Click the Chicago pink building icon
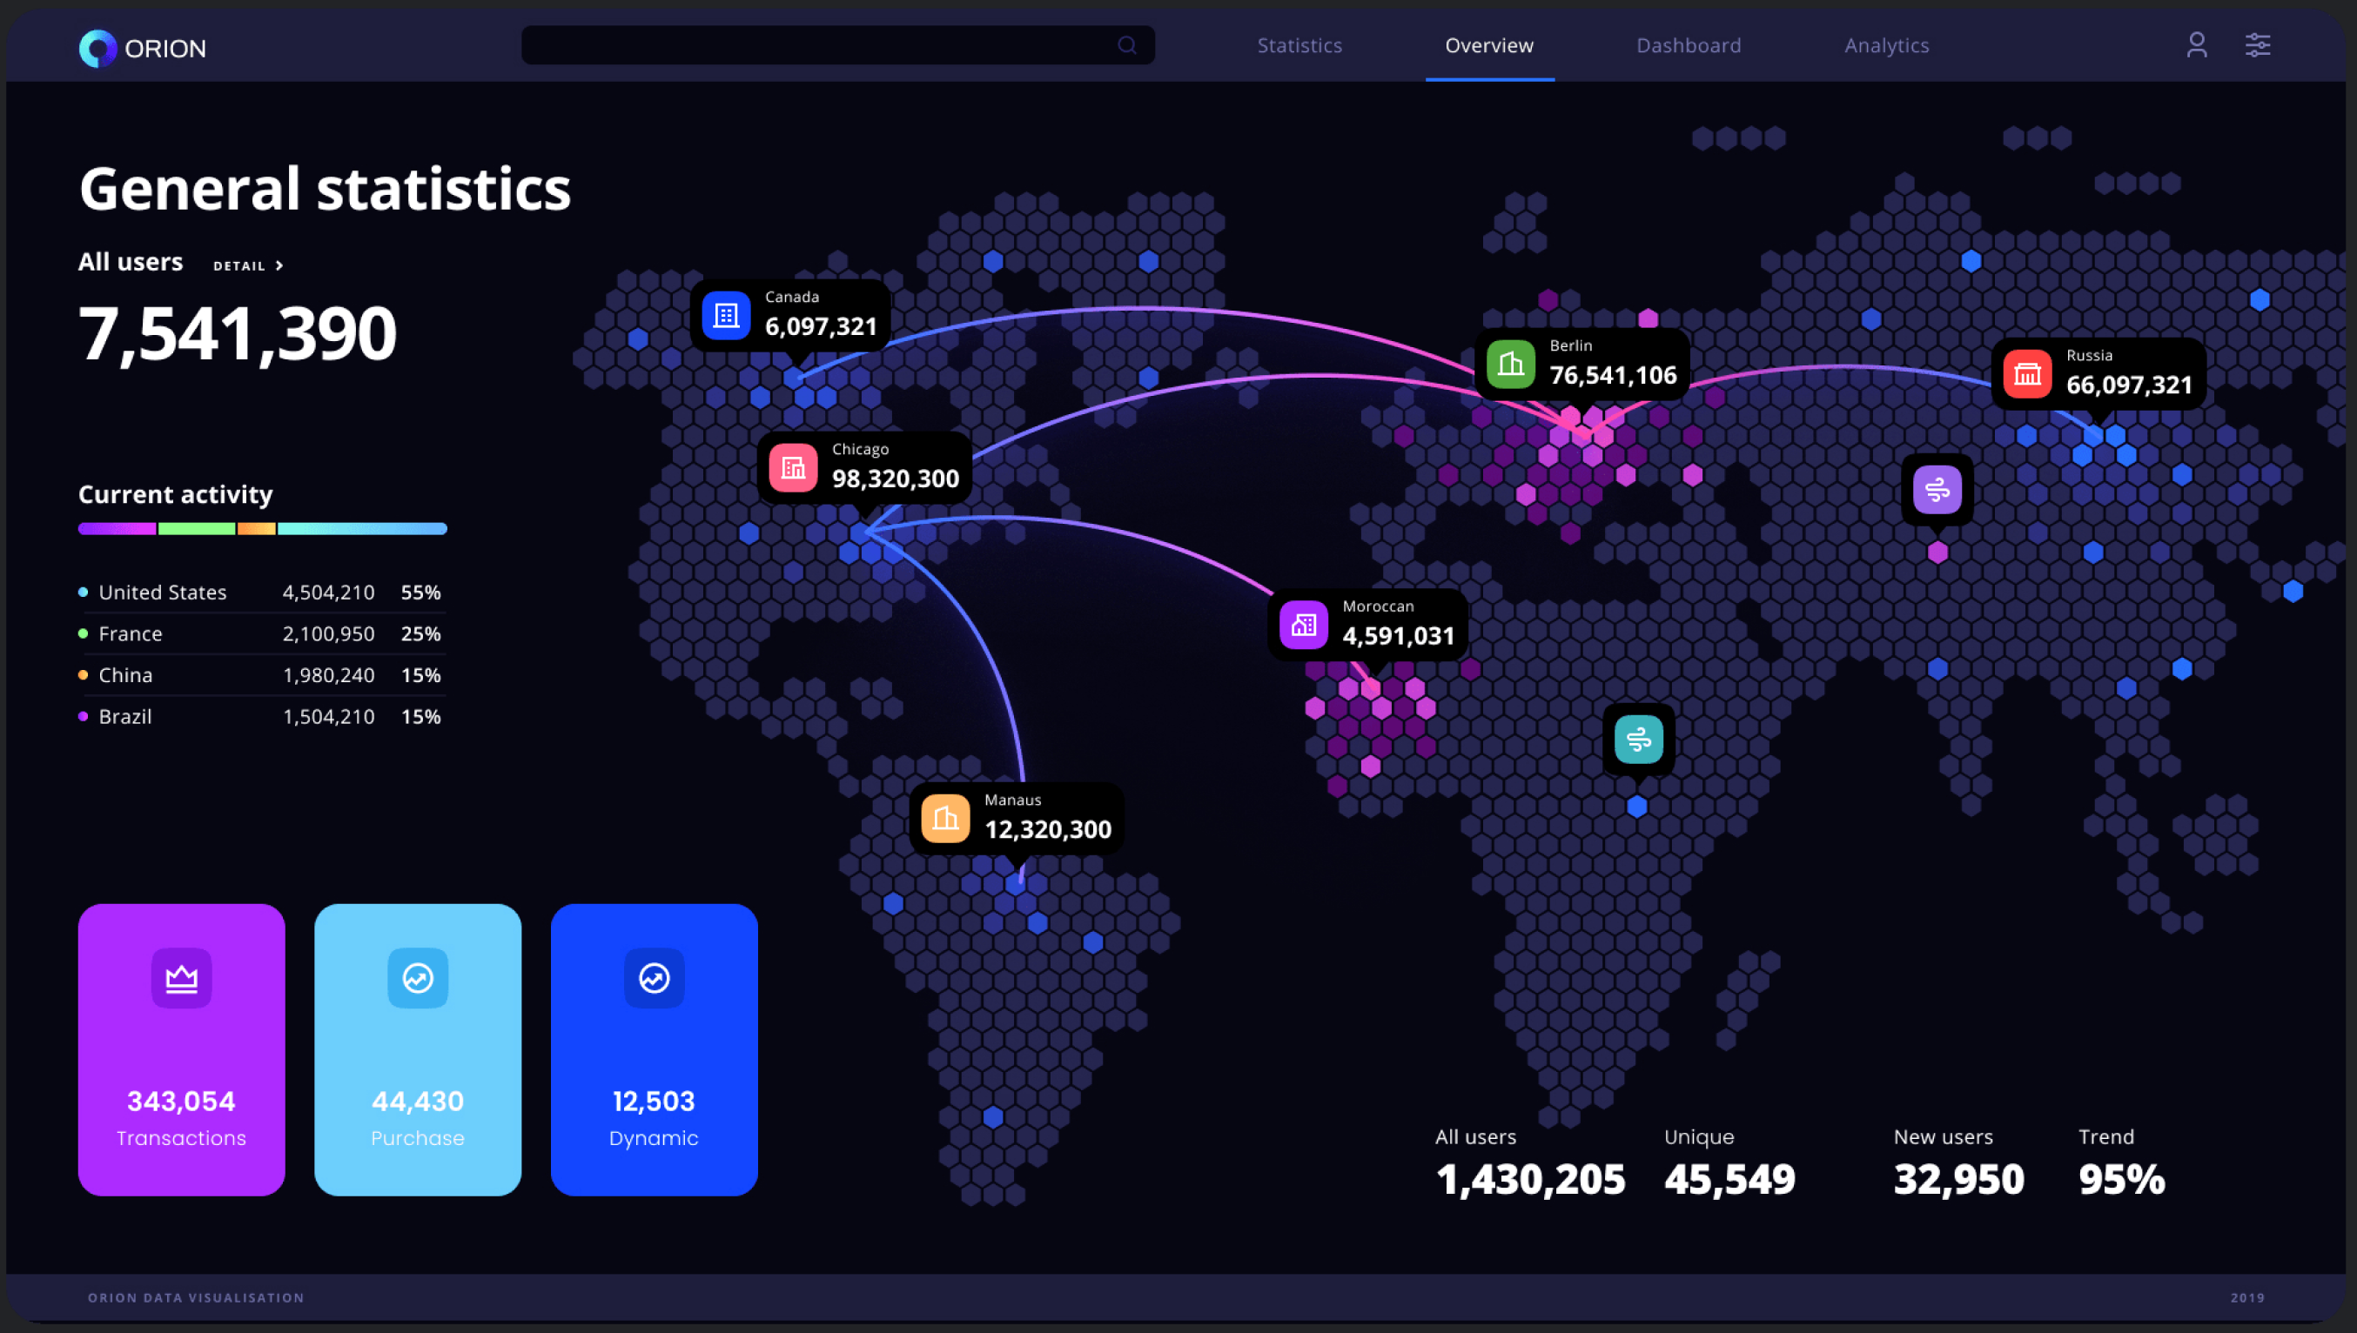 coord(793,468)
